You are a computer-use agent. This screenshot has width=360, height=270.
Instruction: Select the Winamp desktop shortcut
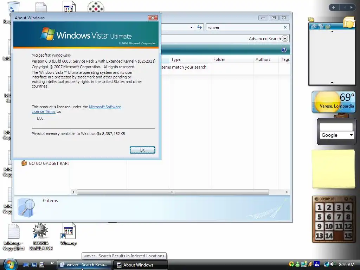coord(69,234)
